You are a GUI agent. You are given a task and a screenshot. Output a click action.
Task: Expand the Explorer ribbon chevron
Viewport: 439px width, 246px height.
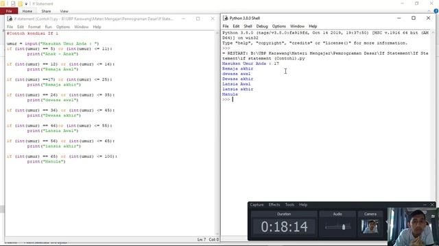click(429, 11)
